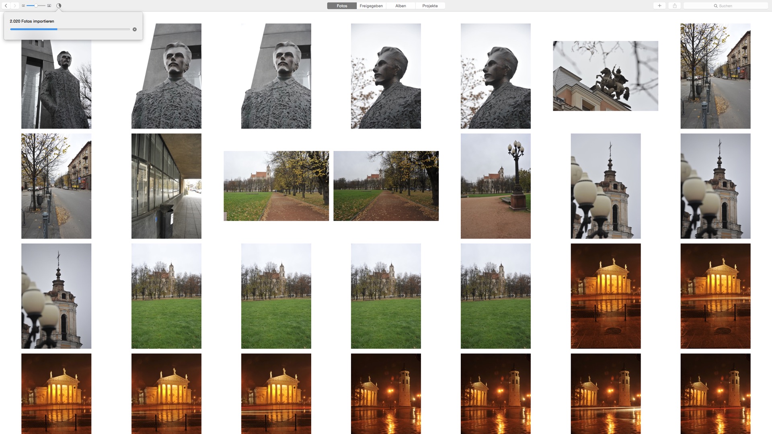This screenshot has width=772, height=434.
Task: Go forward with the right arrow button
Action: coord(14,6)
